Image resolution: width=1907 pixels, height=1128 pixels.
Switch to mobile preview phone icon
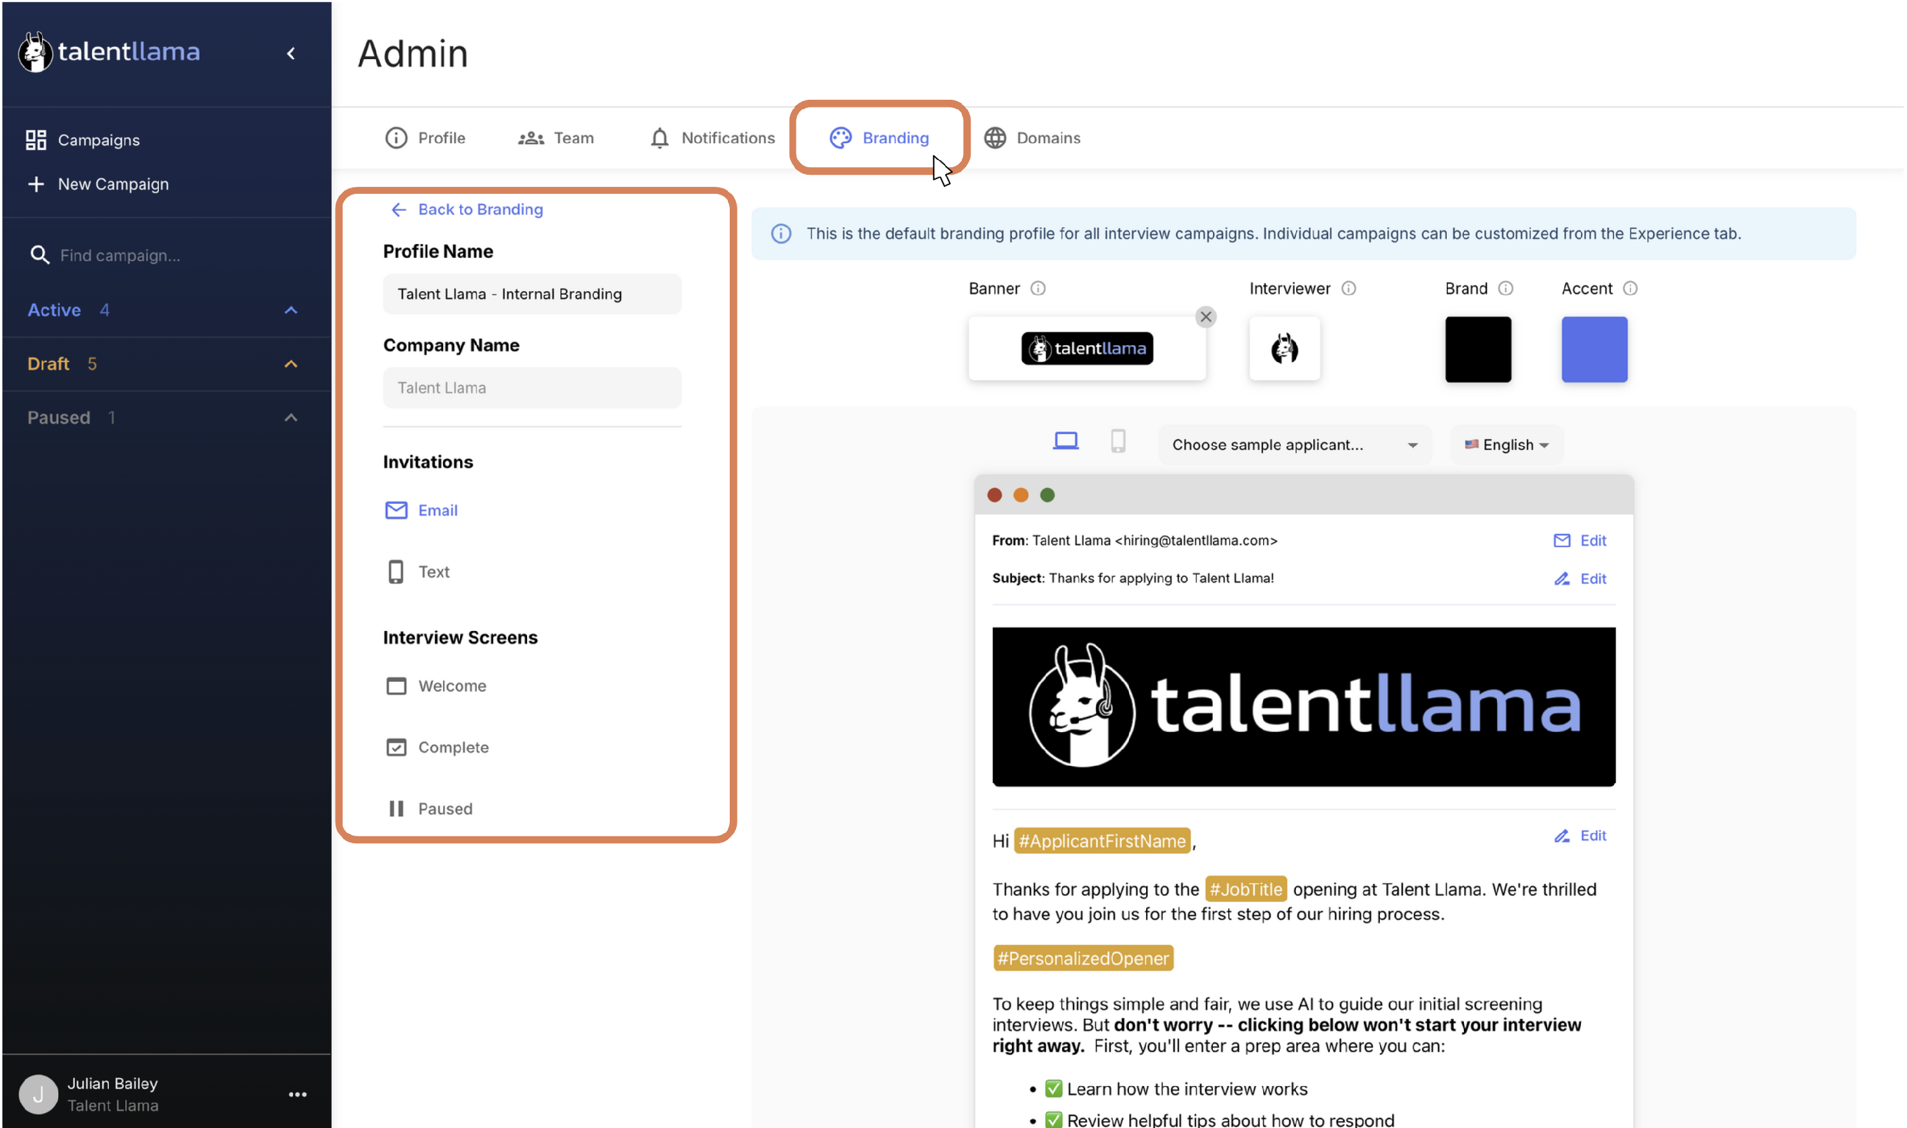point(1119,442)
